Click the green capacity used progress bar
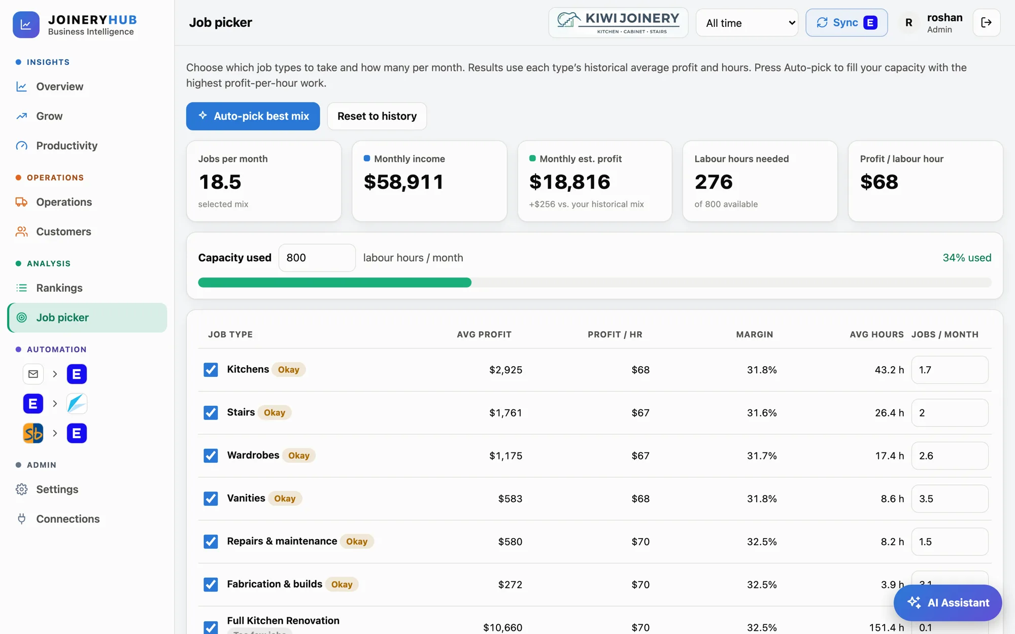 334,283
